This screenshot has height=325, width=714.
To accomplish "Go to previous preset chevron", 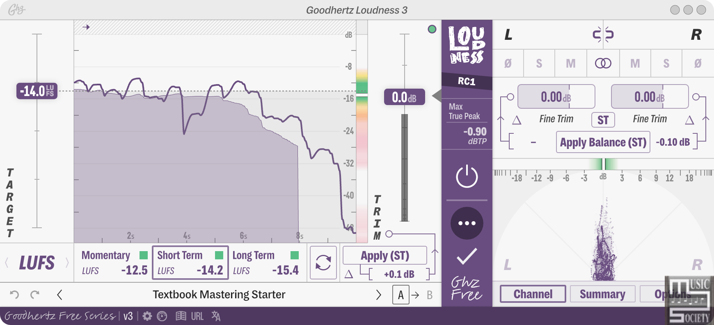I will (x=59, y=295).
